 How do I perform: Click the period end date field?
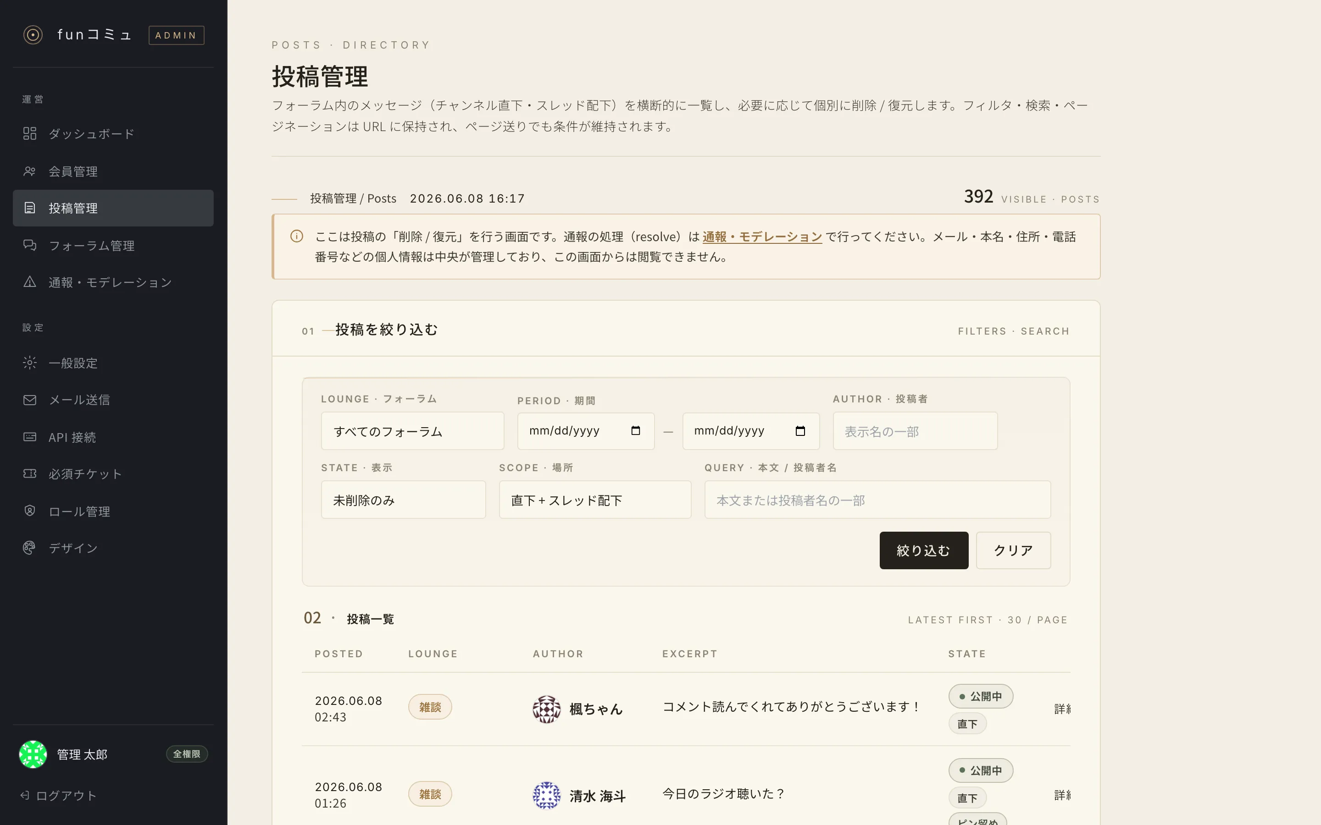tap(750, 431)
